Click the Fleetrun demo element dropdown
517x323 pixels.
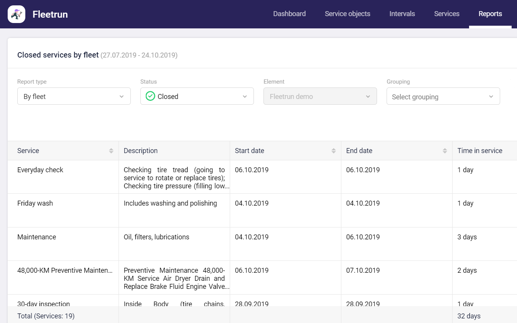(x=320, y=96)
